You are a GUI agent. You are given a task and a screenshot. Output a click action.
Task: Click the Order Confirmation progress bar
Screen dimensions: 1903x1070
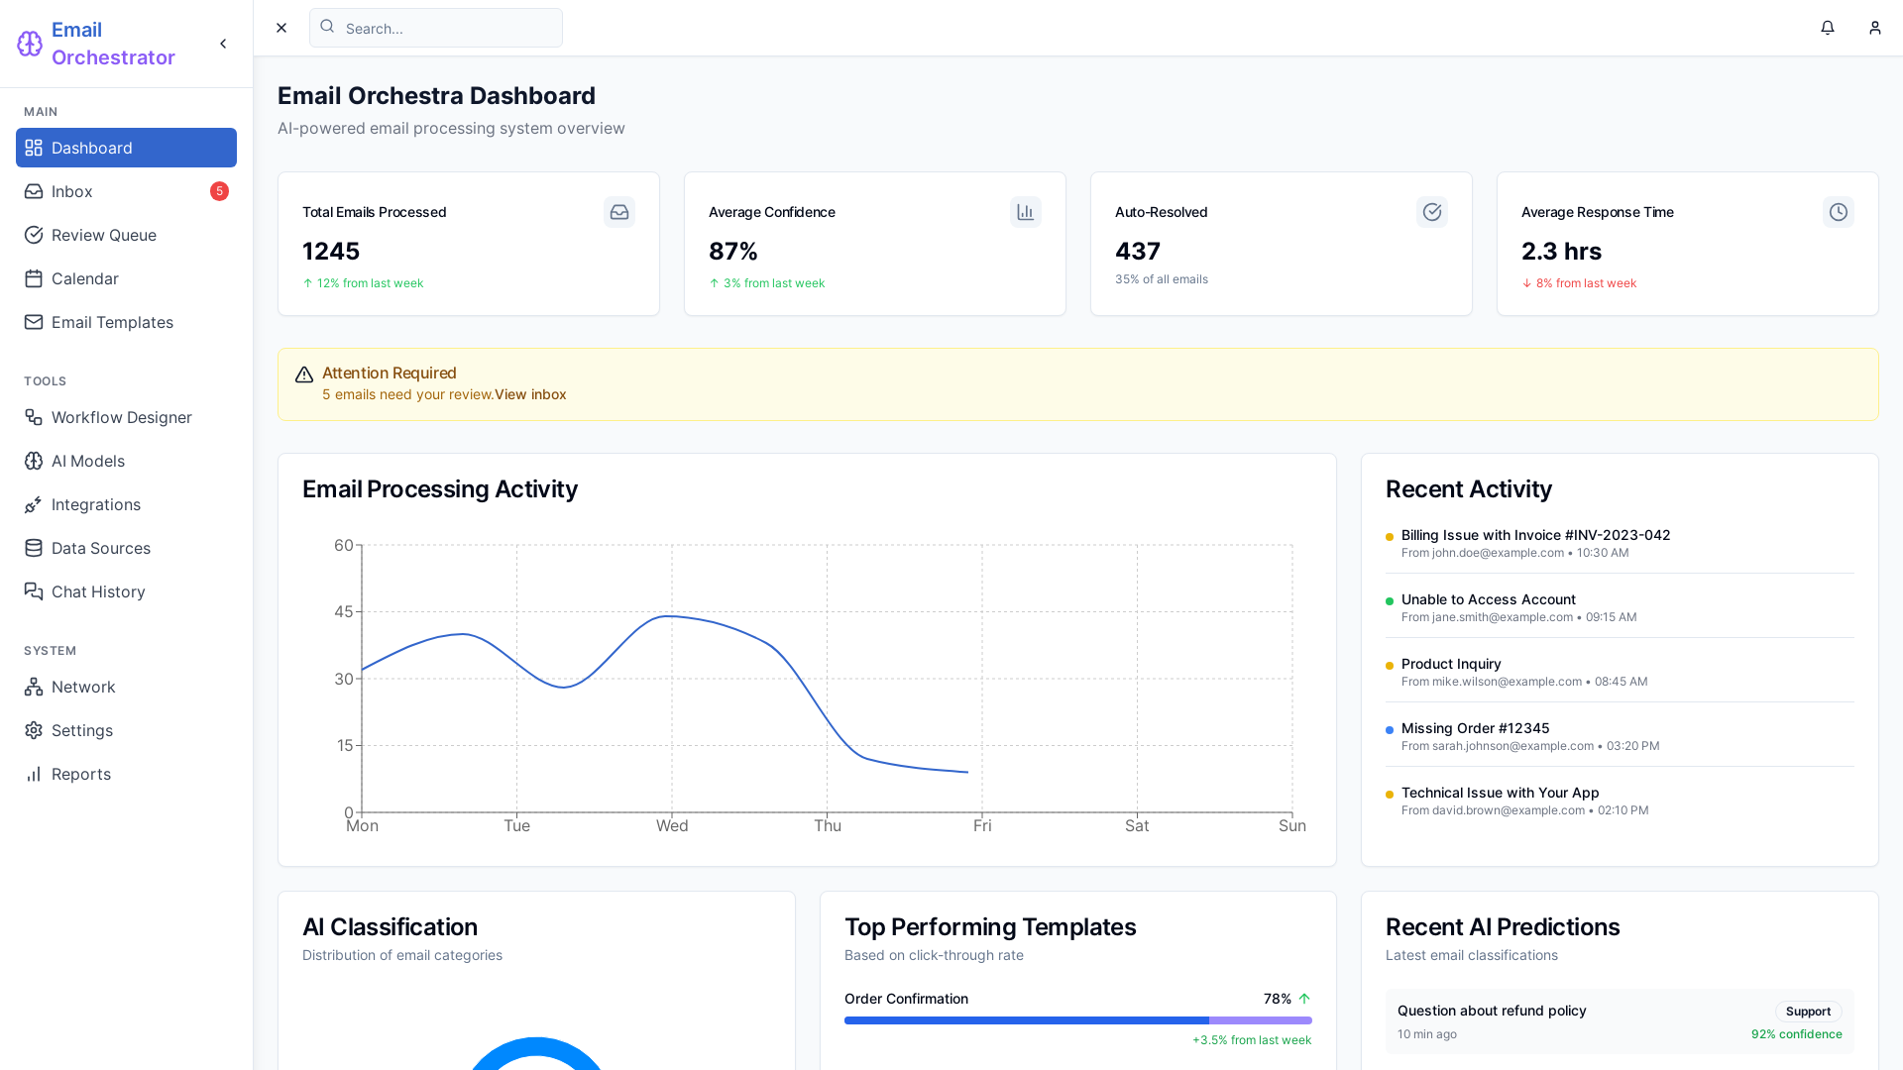(x=1078, y=1020)
